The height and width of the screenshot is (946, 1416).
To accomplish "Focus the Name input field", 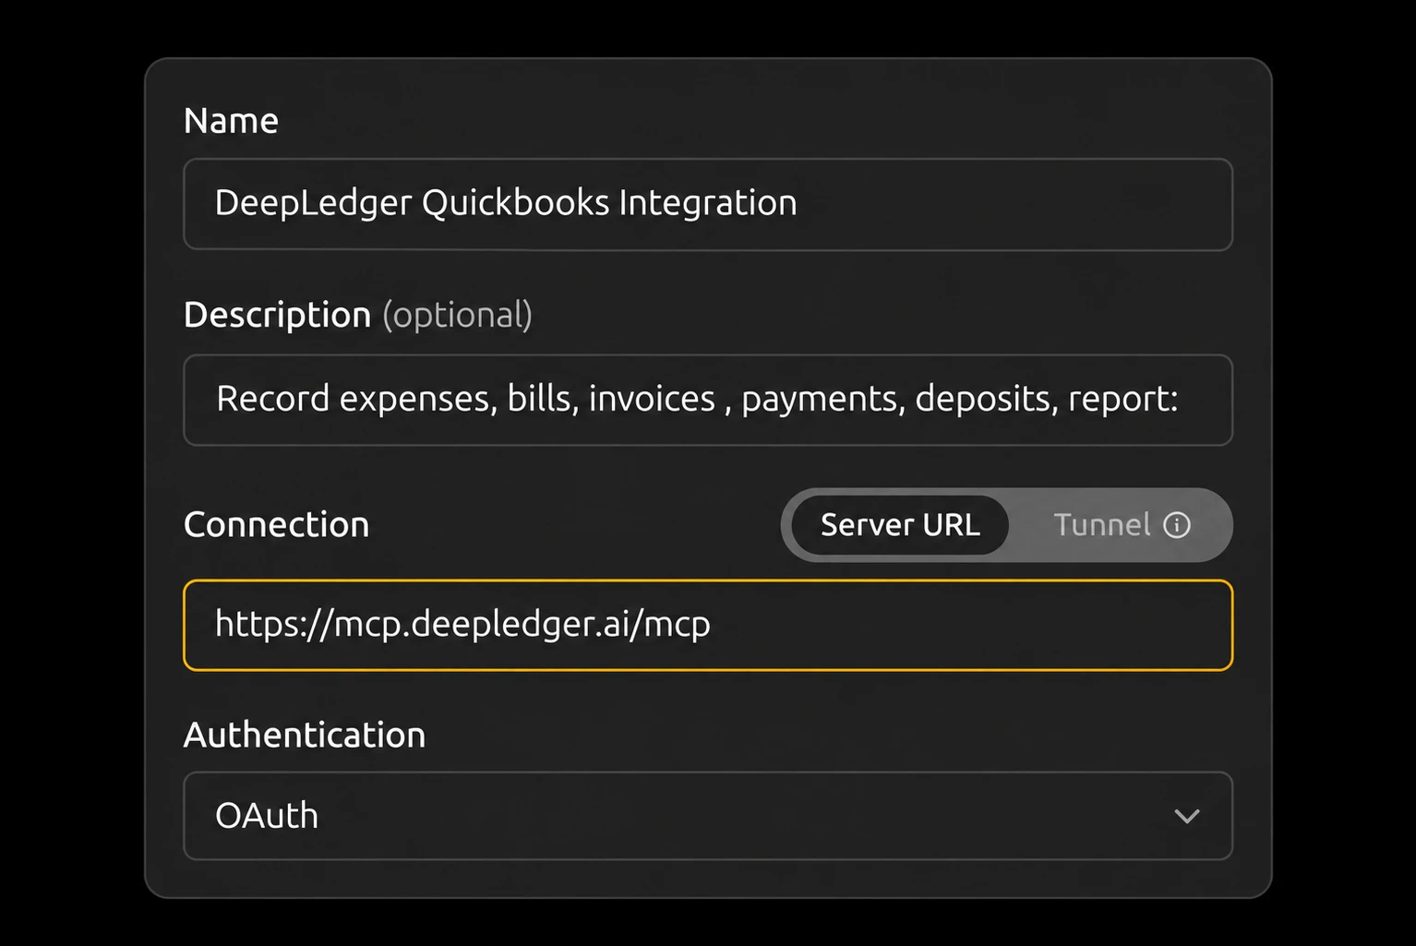I will click(x=708, y=204).
